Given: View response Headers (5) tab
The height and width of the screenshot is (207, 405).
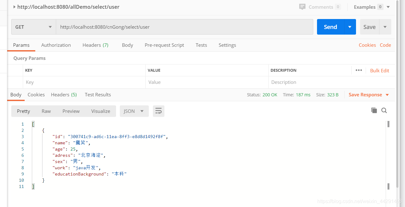Looking at the screenshot, I should click(x=64, y=94).
